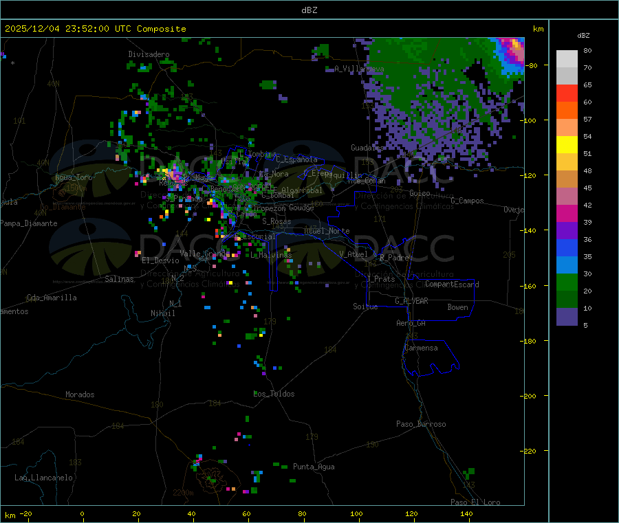Viewport: 619px width, 523px height.
Task: Select the Nihuil label
Action: pos(163,313)
